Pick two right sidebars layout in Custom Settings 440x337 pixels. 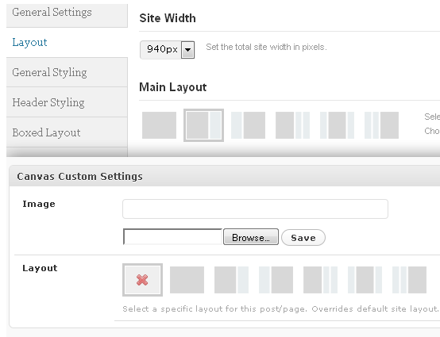(x=320, y=280)
